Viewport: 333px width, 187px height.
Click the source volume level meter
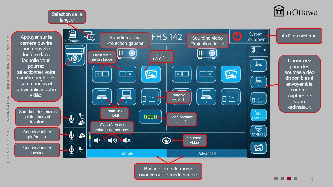tap(90, 140)
